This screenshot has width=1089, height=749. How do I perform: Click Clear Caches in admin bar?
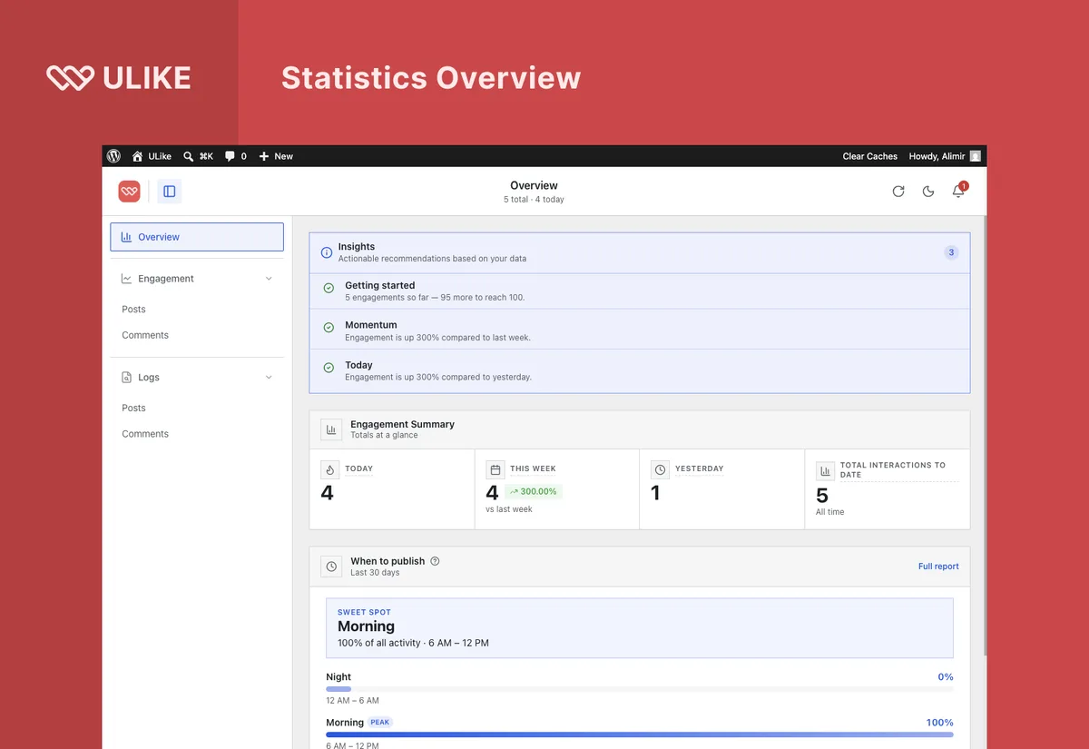coord(869,156)
